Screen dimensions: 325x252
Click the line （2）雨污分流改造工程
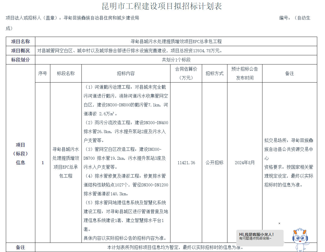[126, 123]
